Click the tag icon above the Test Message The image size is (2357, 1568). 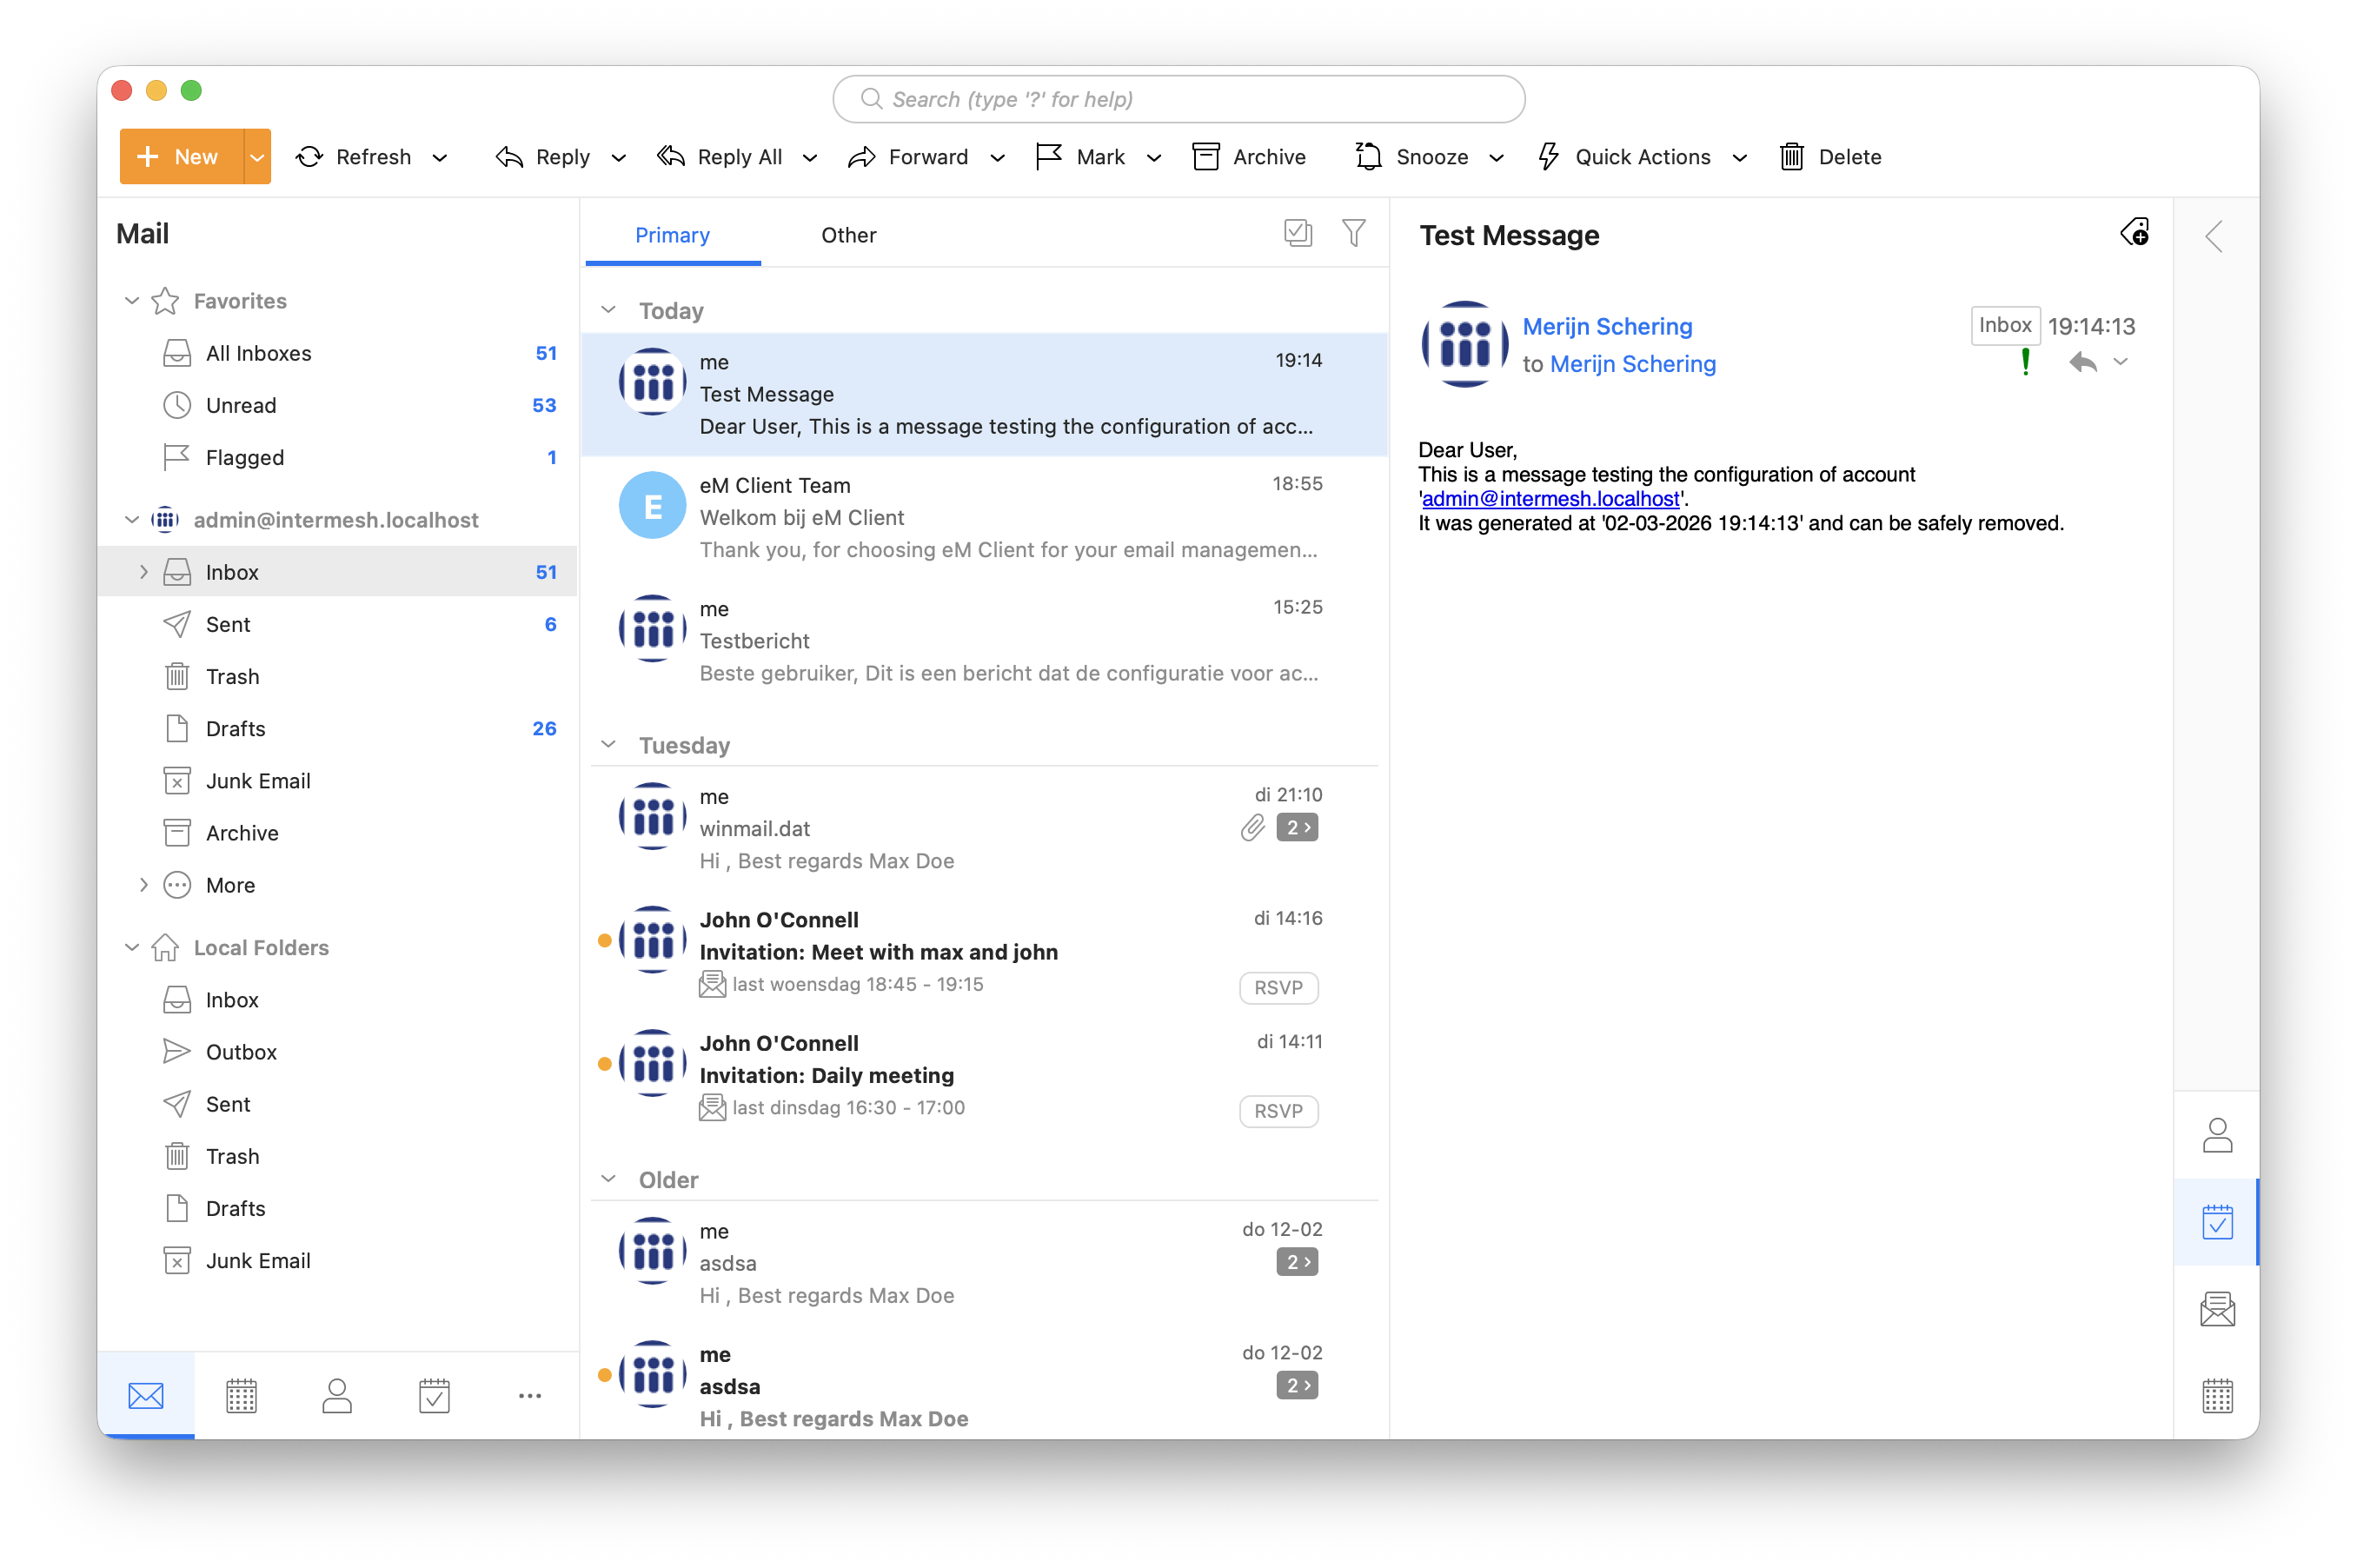(x=2135, y=233)
